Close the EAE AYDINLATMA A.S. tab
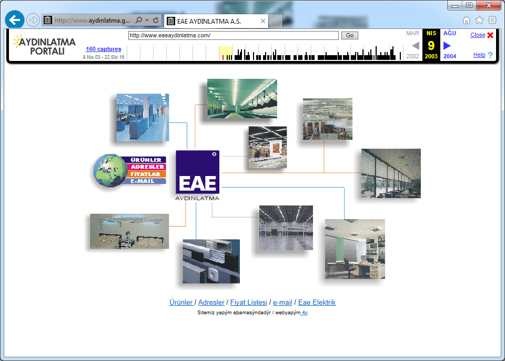 click(x=263, y=21)
